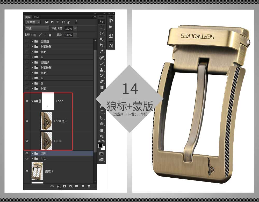Screen dimensions: 259x202
Task: Switch to the 路径 tab
Action: point(36,17)
